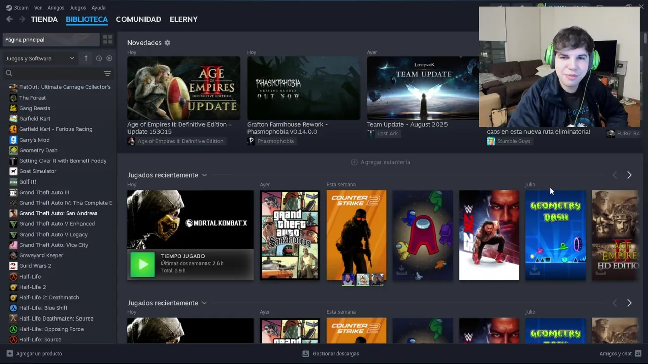Expand Juegos y Software dropdown

pos(40,58)
